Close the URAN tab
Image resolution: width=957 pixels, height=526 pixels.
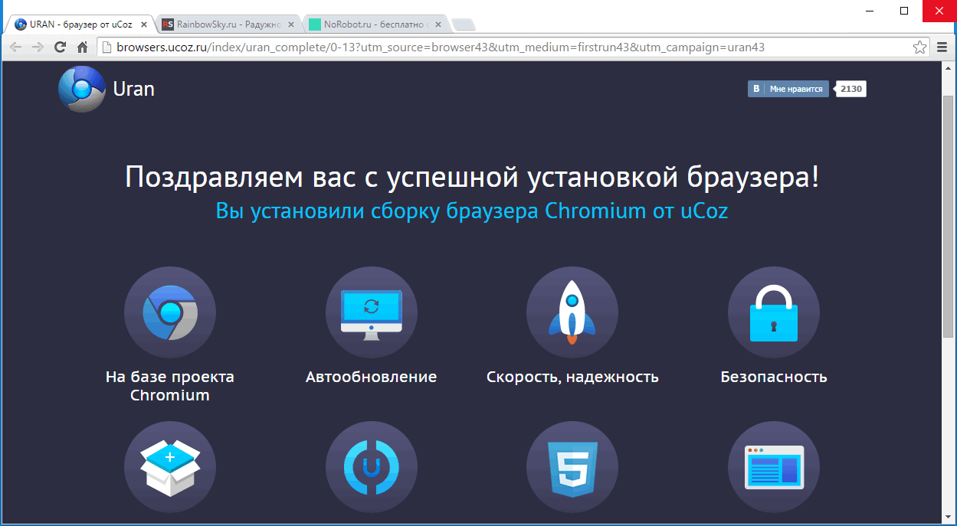tap(144, 25)
